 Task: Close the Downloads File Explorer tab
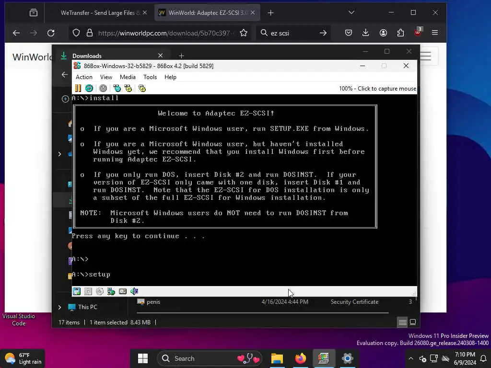pyautogui.click(x=160, y=56)
